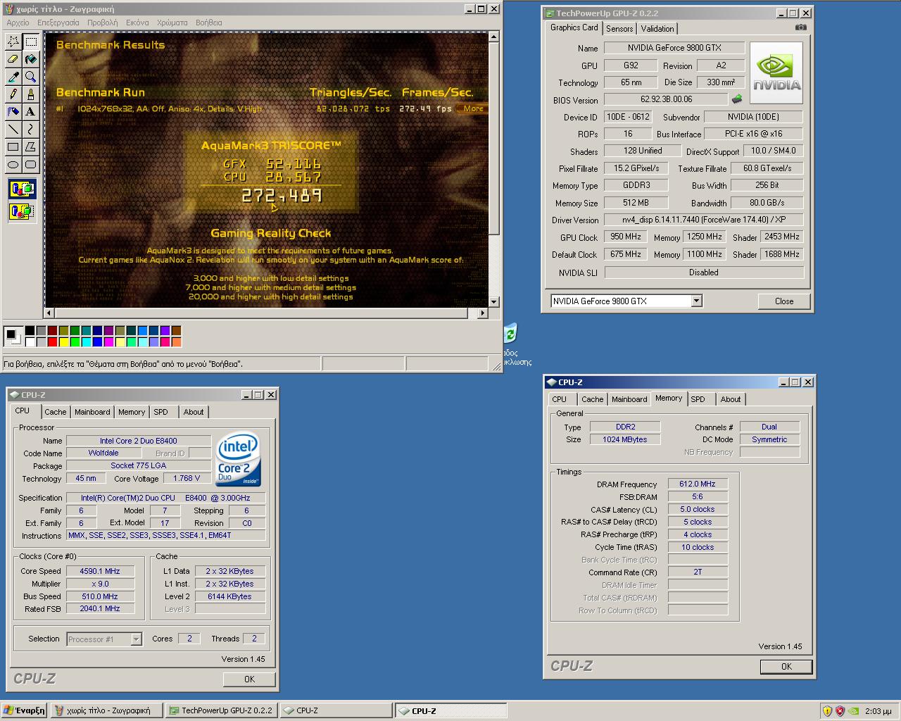Click OK in CPU-Z memory window

[x=786, y=666]
